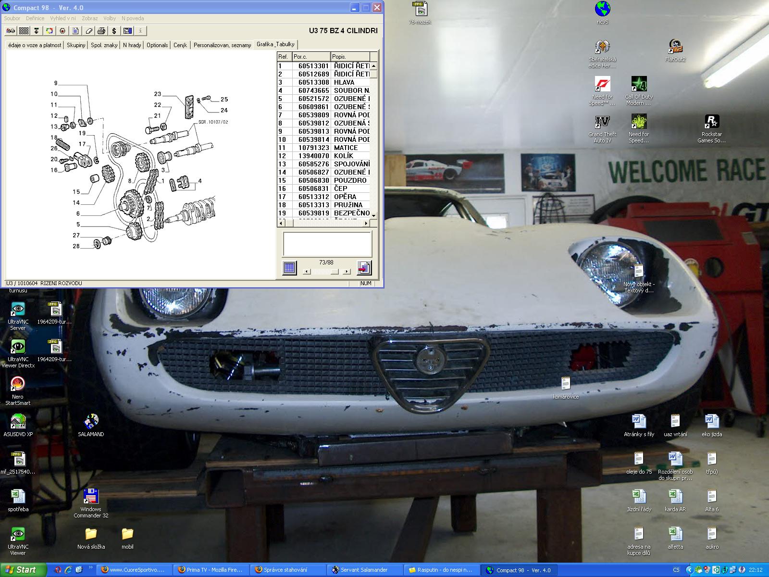Screen dimensions: 769x577
Task: Select the Optionals tab
Action: 157,45
